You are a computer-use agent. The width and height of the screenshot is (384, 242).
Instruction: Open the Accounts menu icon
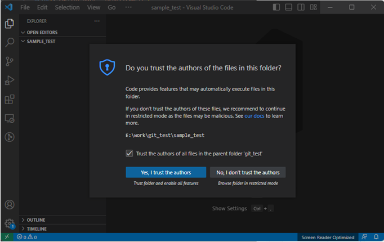[x=10, y=204]
